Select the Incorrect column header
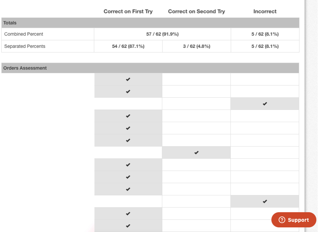Screen dimensions: 318x232 point(265,12)
